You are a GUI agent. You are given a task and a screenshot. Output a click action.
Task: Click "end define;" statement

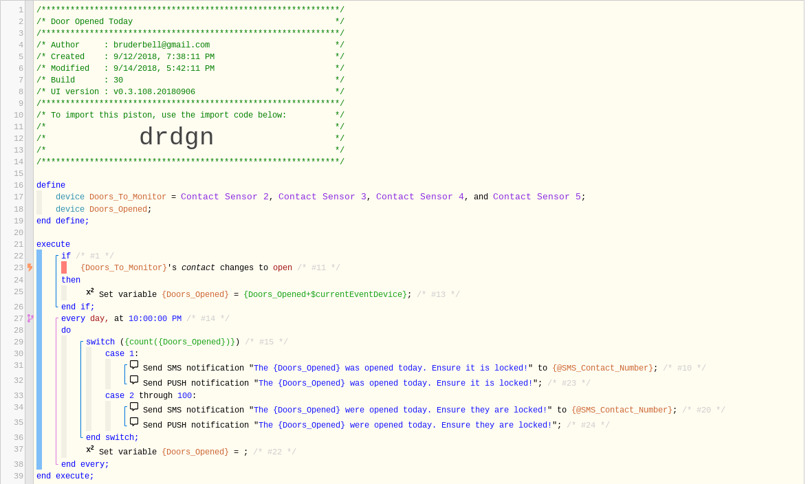click(x=63, y=221)
